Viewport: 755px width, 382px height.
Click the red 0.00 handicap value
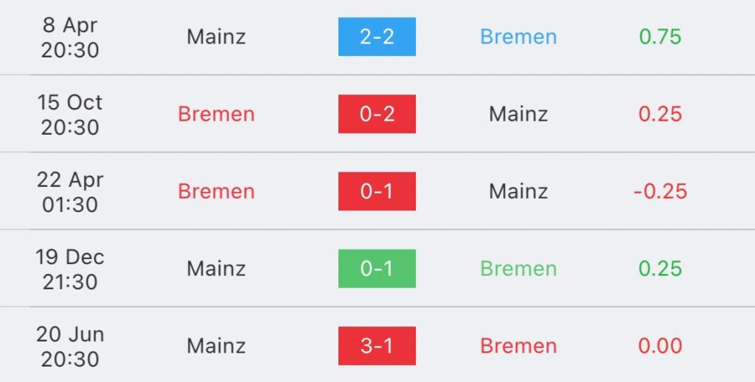(660, 347)
